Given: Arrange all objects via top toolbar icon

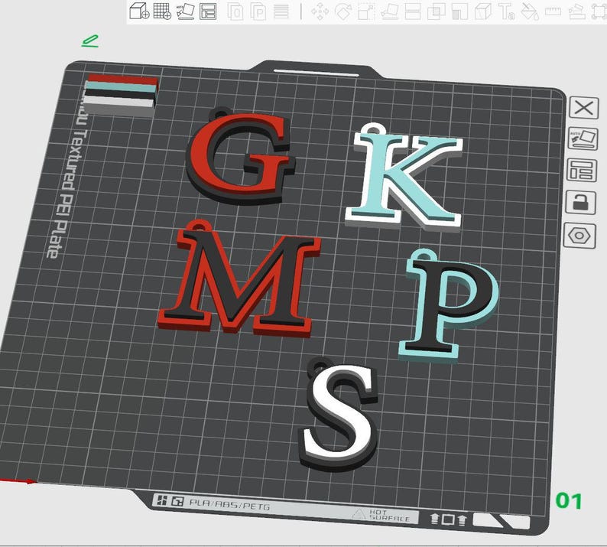Looking at the screenshot, I should pos(208,11).
